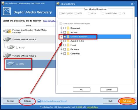Click the C: NTFS partition drive icon
The height and width of the screenshot is (110, 138).
click(x=11, y=47)
